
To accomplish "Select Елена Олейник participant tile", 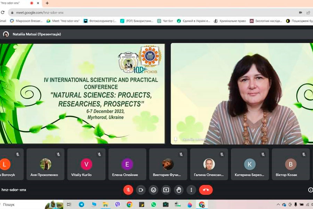I will coord(127,164).
